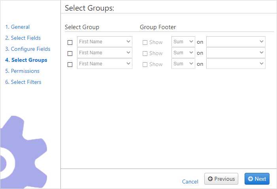Open the first Sum aggregate dropdown
This screenshot has height=189, width=277.
(x=183, y=41)
